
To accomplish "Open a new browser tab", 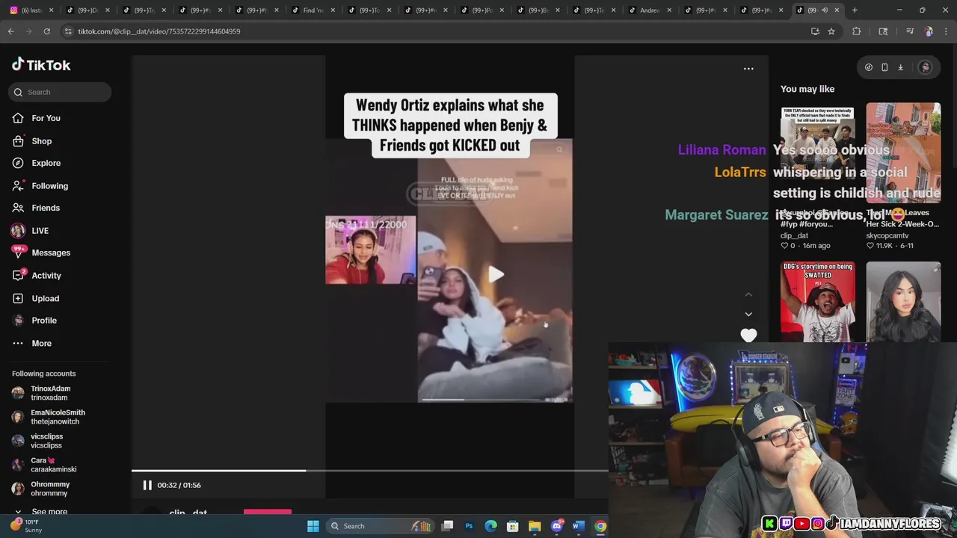I will click(855, 10).
